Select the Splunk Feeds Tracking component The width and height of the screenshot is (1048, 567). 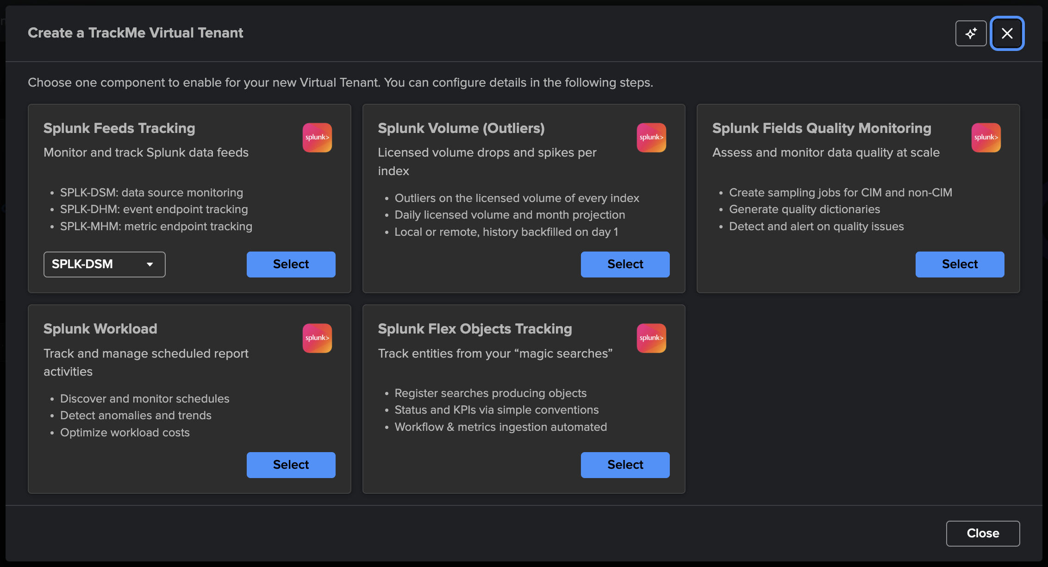(291, 265)
